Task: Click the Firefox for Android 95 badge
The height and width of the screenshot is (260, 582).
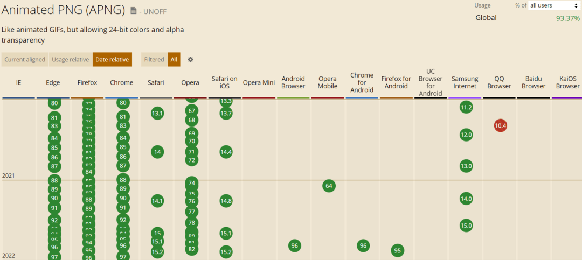Action: (x=397, y=250)
